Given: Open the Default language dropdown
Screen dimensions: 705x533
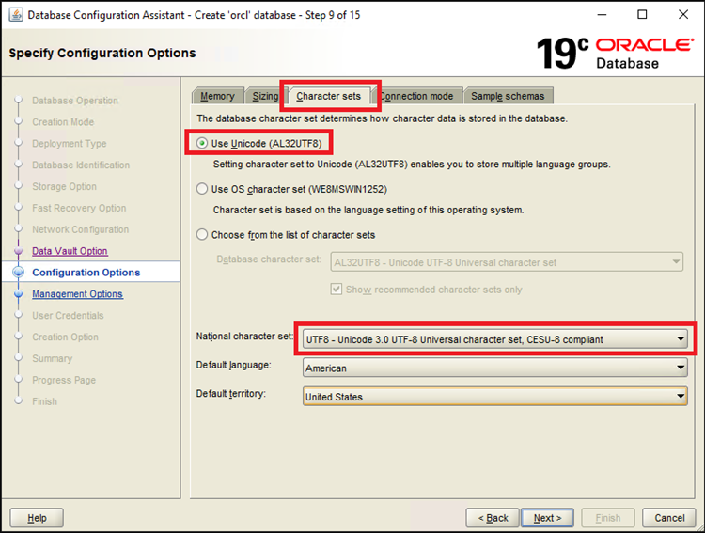Looking at the screenshot, I should 495,368.
